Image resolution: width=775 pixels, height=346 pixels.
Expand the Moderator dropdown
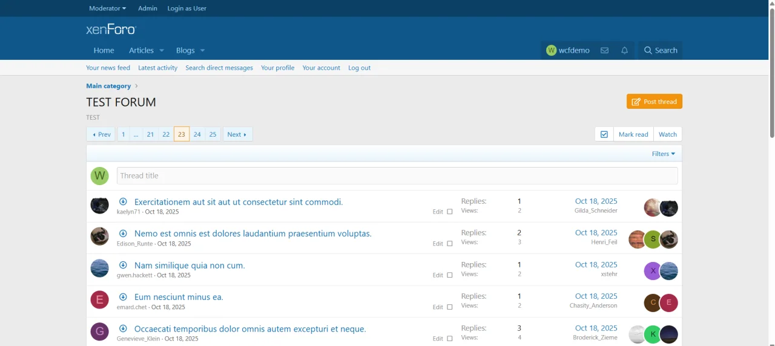(x=107, y=8)
